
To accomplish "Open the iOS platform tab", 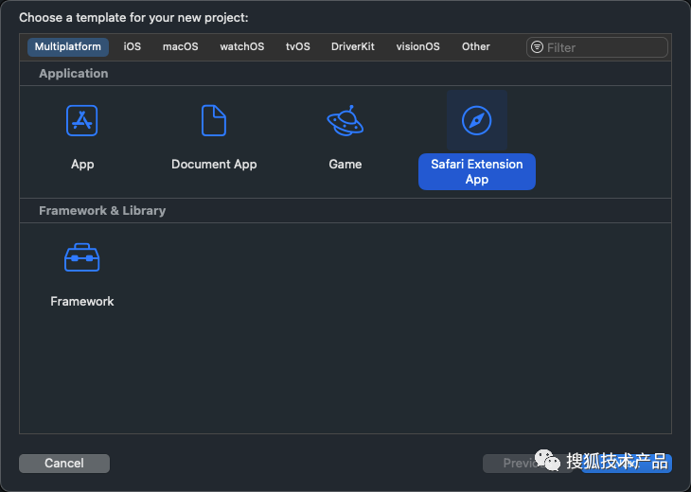I will click(133, 46).
